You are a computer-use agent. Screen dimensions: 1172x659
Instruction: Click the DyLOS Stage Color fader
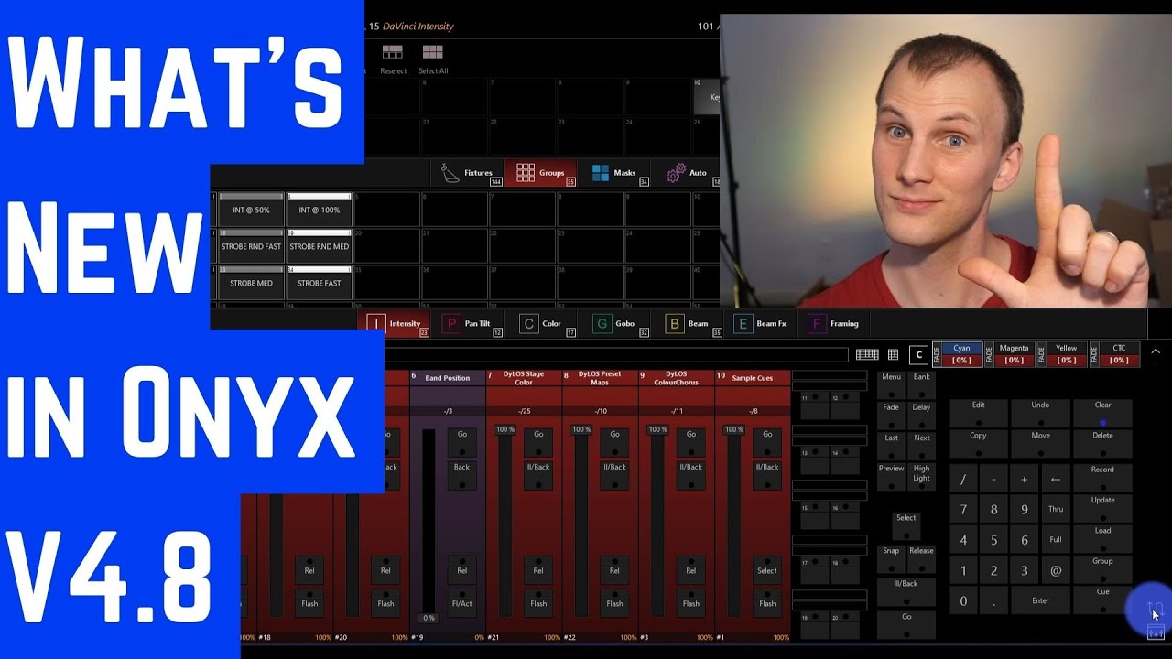pos(505,521)
